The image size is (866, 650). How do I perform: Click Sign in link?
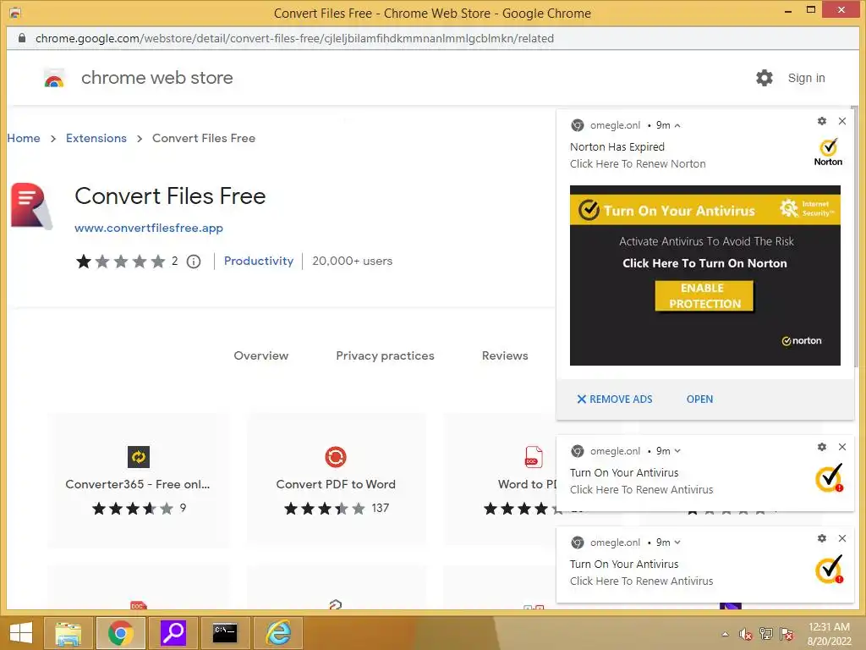coord(806,78)
